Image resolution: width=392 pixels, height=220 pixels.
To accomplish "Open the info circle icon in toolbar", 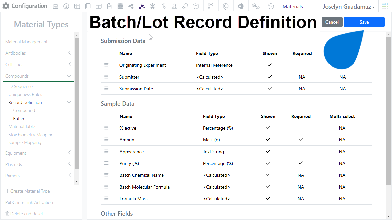I will (x=66, y=7).
